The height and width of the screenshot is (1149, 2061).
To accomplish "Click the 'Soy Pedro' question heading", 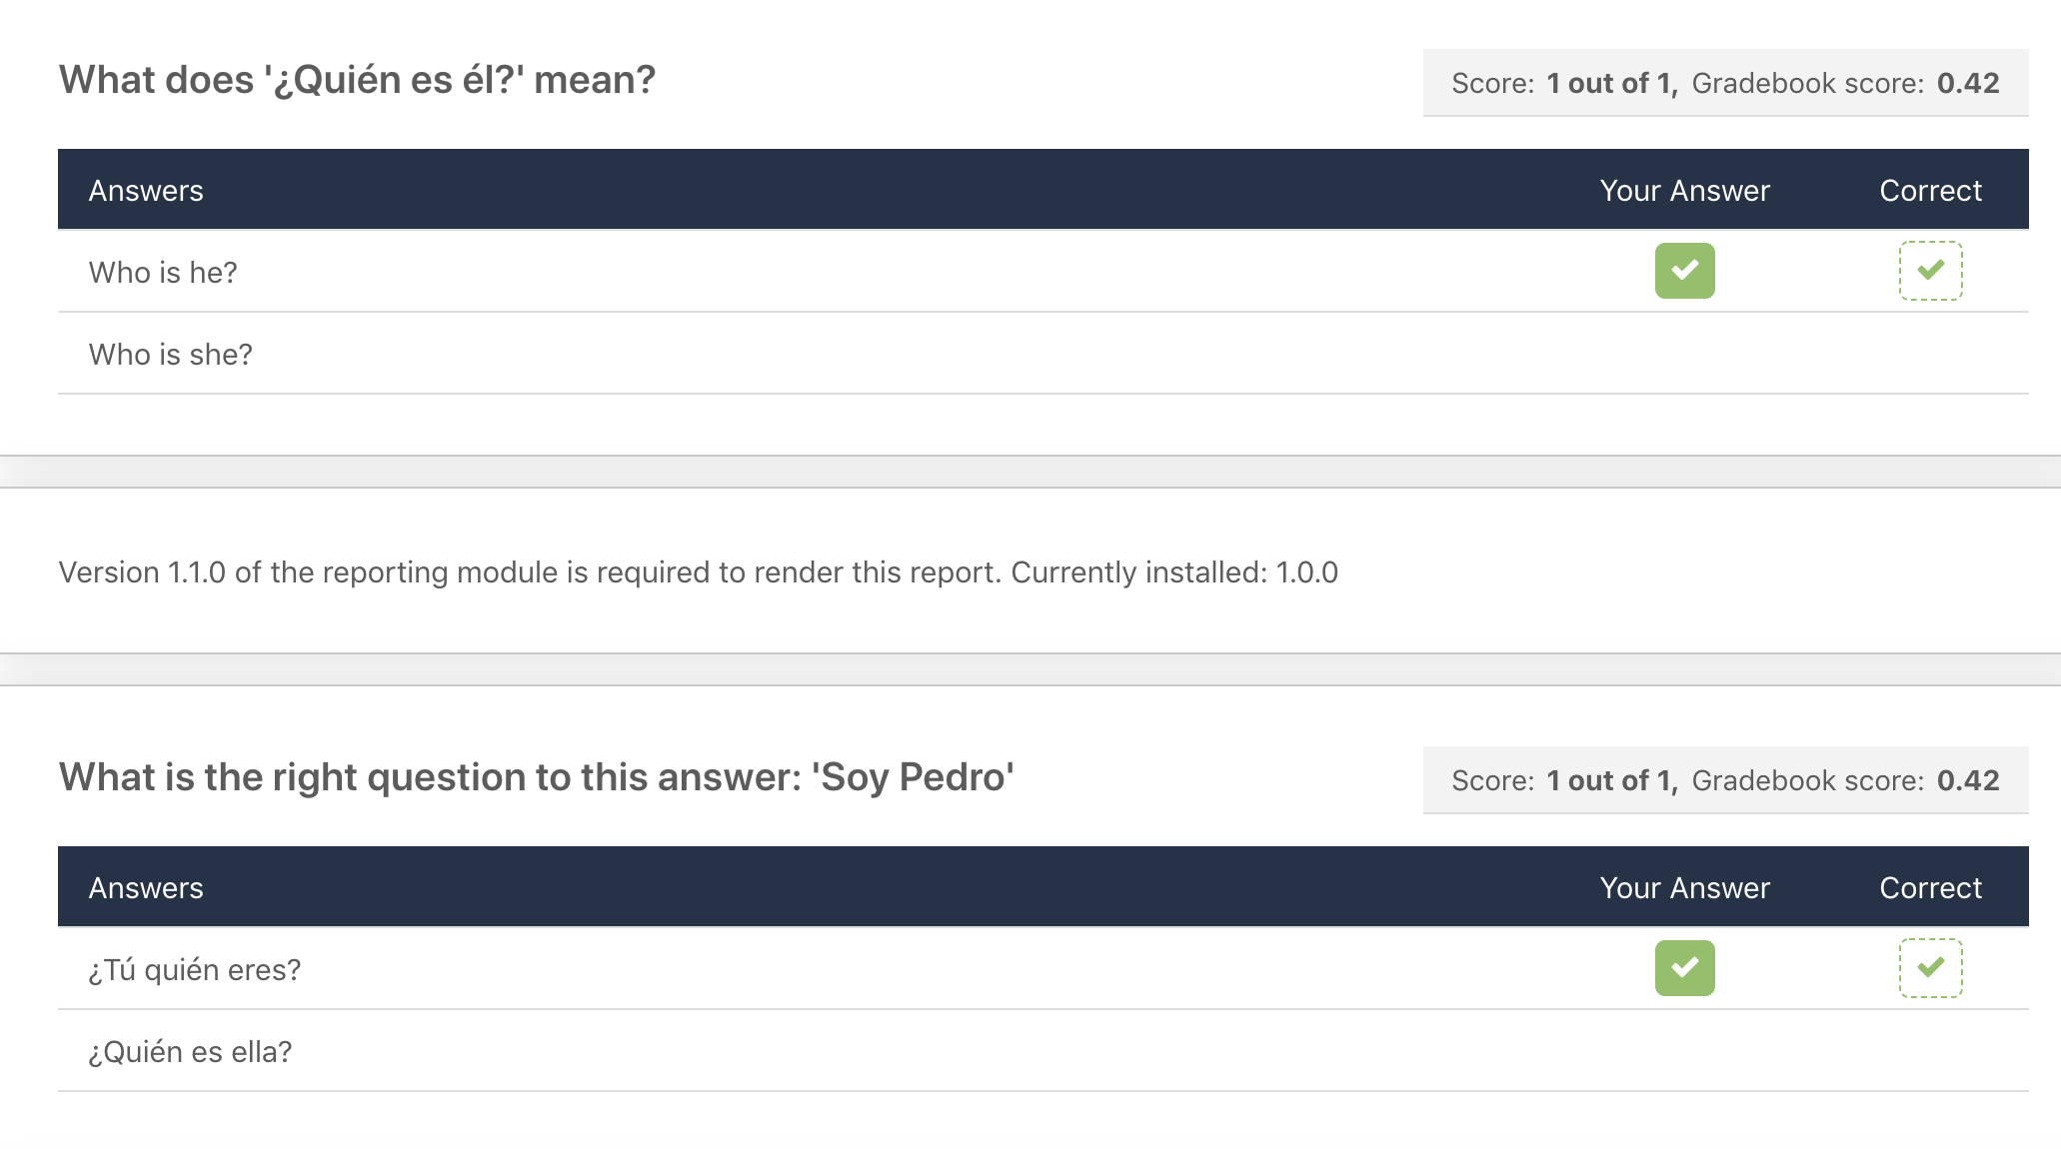I will pos(536,777).
